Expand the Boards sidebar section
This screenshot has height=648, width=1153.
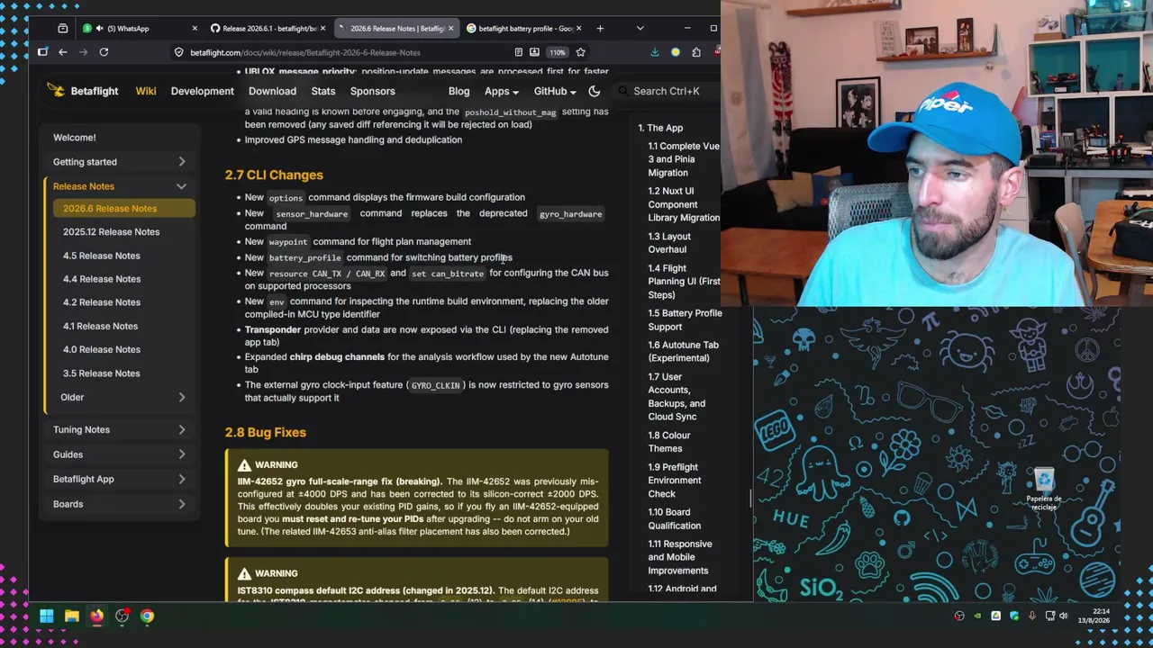tap(120, 504)
